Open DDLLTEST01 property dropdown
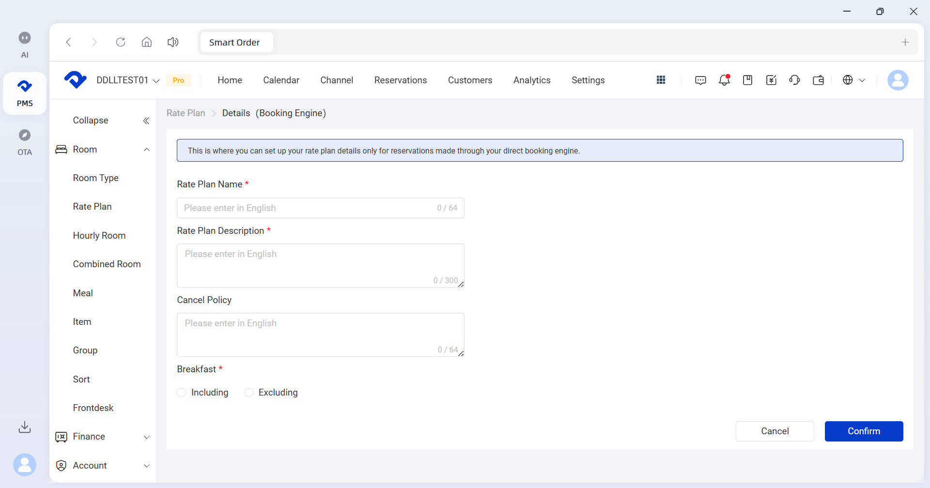 click(128, 80)
